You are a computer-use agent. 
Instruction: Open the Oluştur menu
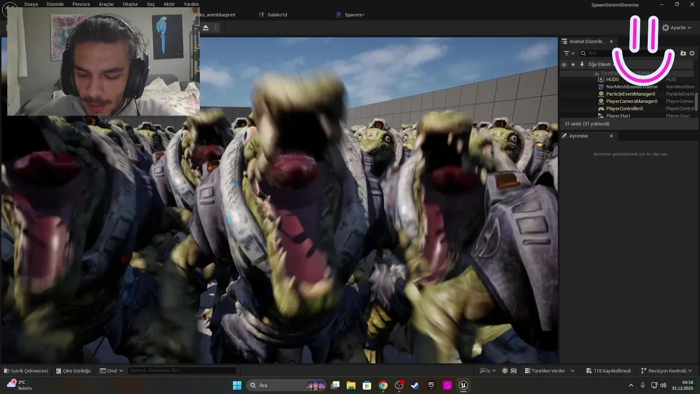pyautogui.click(x=130, y=4)
